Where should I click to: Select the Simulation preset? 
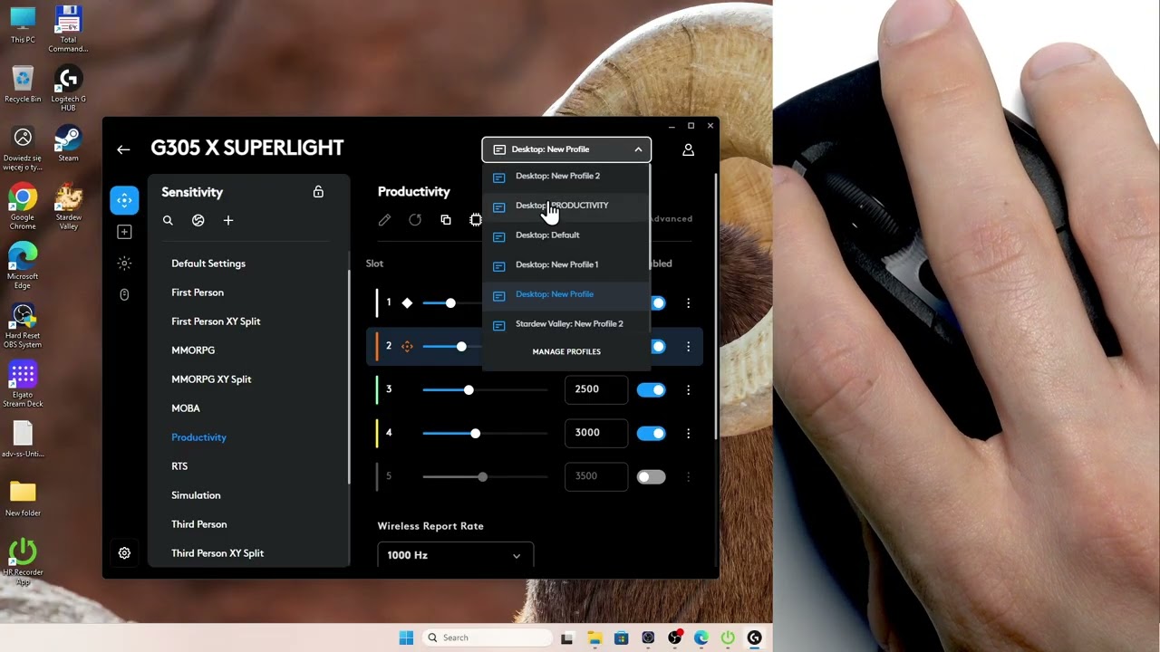click(x=196, y=495)
